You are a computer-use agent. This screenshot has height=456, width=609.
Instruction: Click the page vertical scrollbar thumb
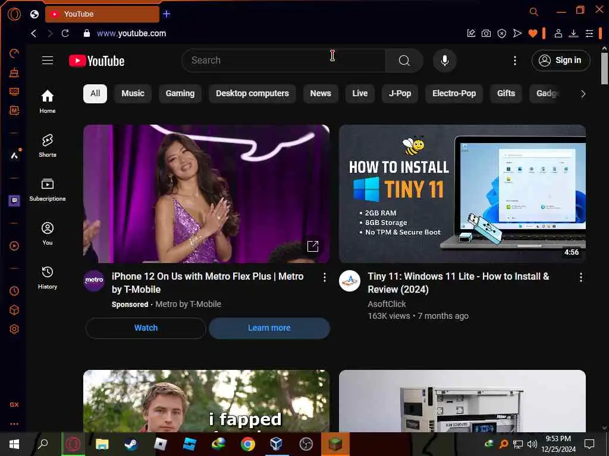tap(604, 69)
